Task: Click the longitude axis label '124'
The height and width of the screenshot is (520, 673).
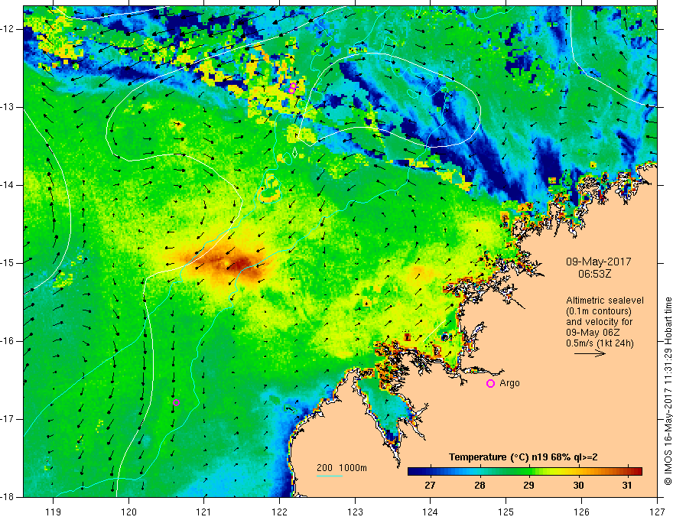Action: click(431, 512)
